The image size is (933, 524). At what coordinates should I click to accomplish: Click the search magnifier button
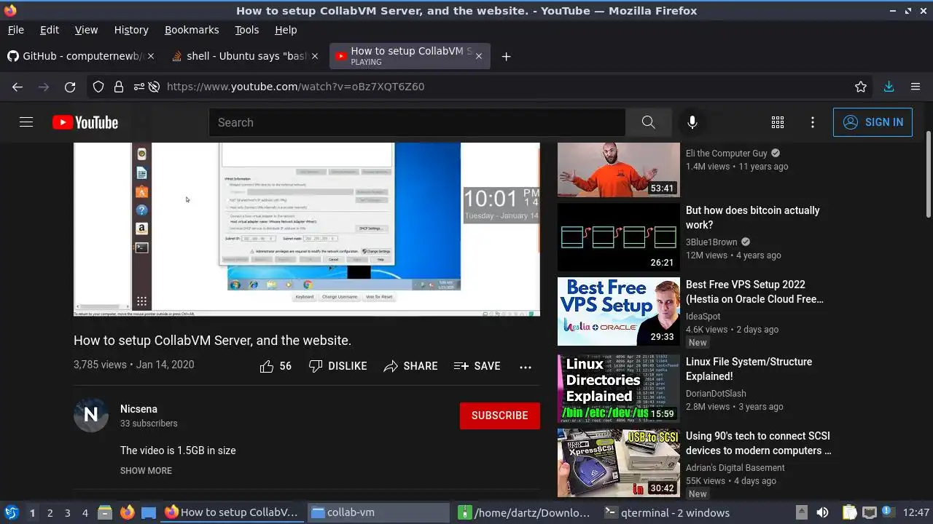pos(648,122)
